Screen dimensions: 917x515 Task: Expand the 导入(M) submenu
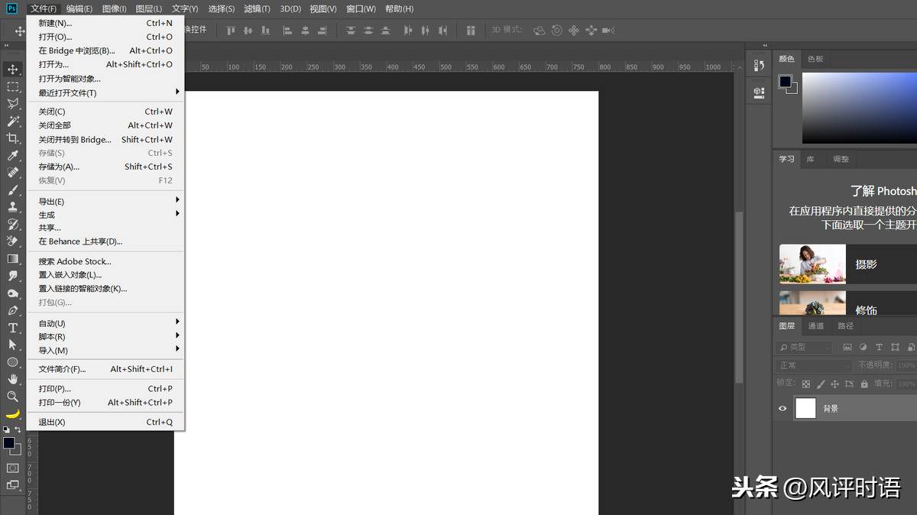coord(106,350)
